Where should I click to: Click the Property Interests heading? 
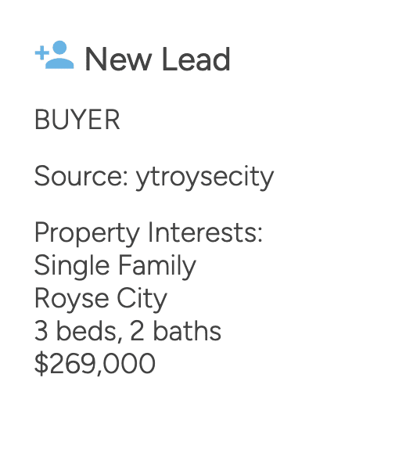pos(149,235)
